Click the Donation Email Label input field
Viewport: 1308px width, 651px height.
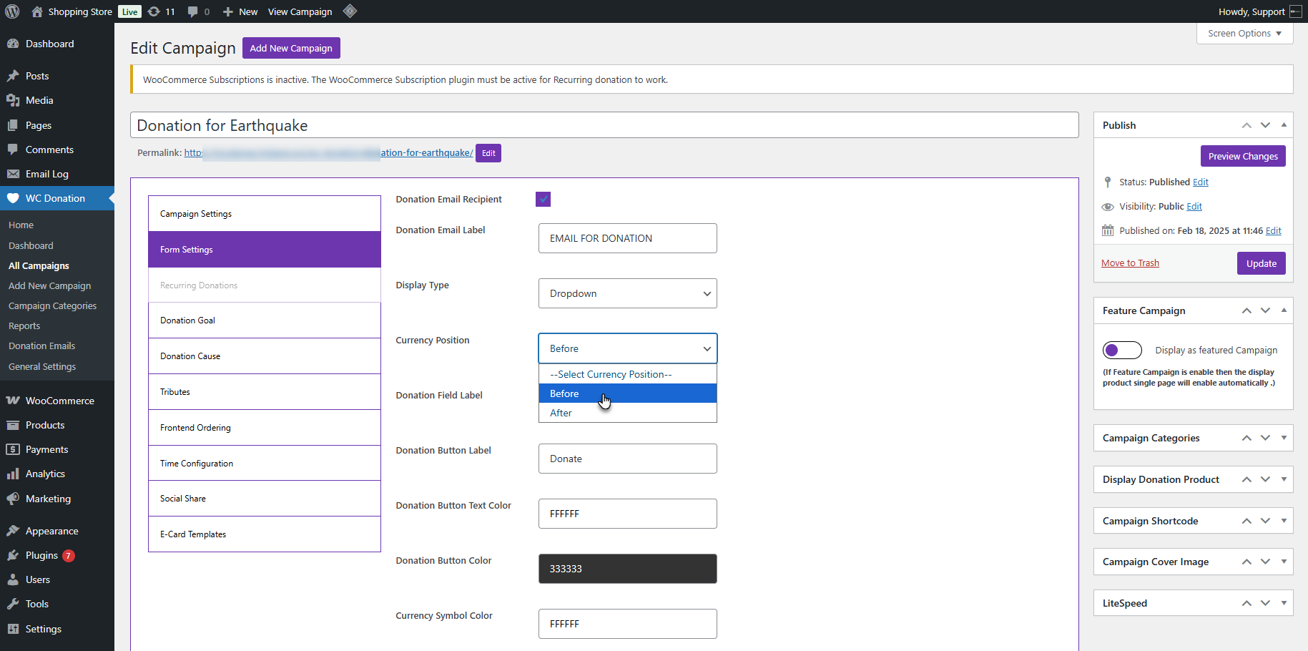[627, 238]
